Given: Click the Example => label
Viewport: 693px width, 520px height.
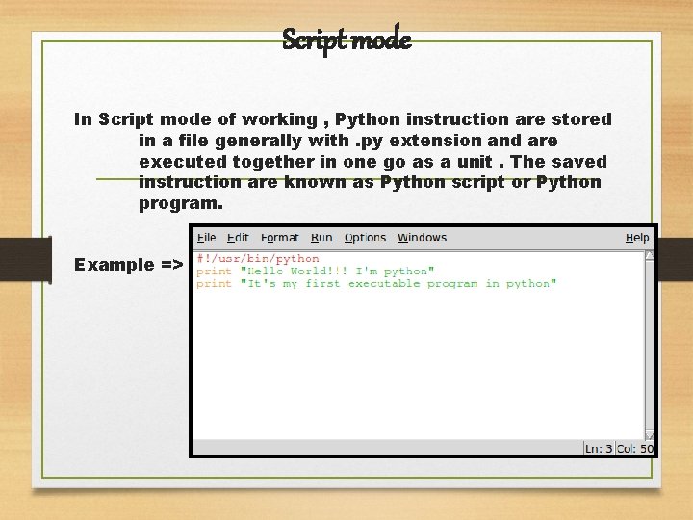Looking at the screenshot, I should (x=129, y=265).
